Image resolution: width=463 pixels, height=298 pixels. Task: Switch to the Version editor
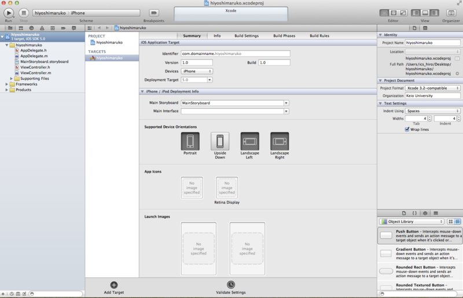point(403,13)
